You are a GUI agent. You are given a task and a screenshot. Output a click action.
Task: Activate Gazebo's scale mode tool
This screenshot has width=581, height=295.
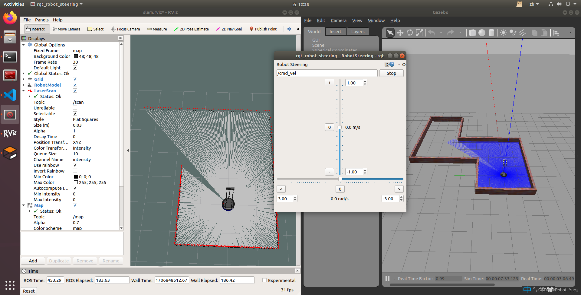coord(419,33)
